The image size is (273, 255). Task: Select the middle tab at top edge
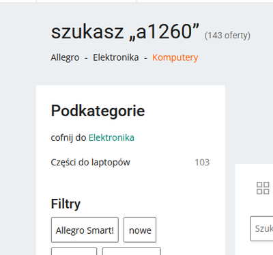(87, 1)
